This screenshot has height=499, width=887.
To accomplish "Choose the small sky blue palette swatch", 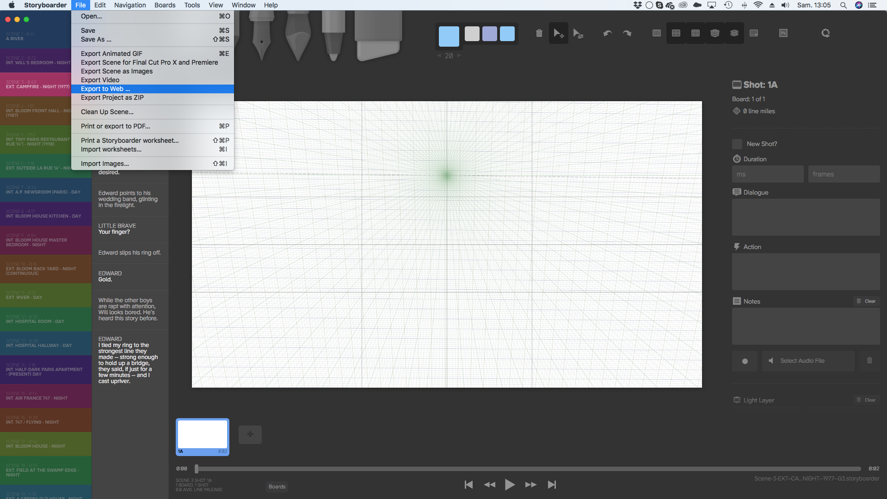I will (x=507, y=34).
